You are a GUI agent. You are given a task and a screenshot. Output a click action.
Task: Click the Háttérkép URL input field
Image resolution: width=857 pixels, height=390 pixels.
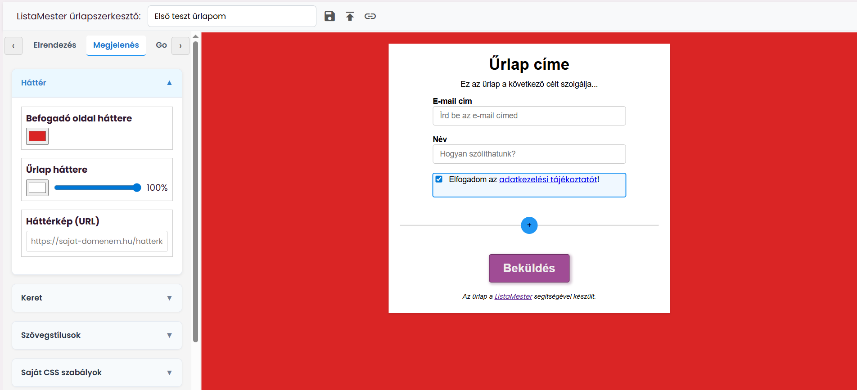pyautogui.click(x=97, y=241)
